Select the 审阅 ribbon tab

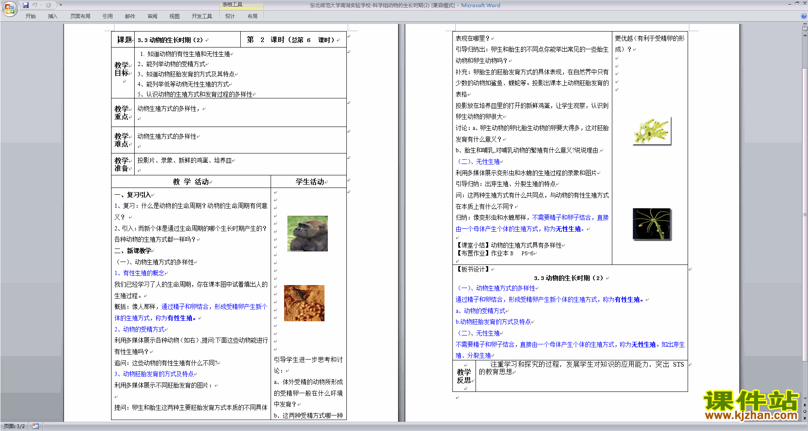[x=152, y=16]
